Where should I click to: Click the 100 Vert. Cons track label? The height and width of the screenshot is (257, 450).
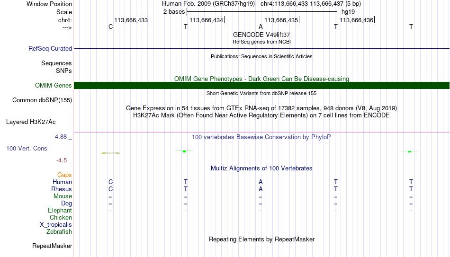point(27,148)
